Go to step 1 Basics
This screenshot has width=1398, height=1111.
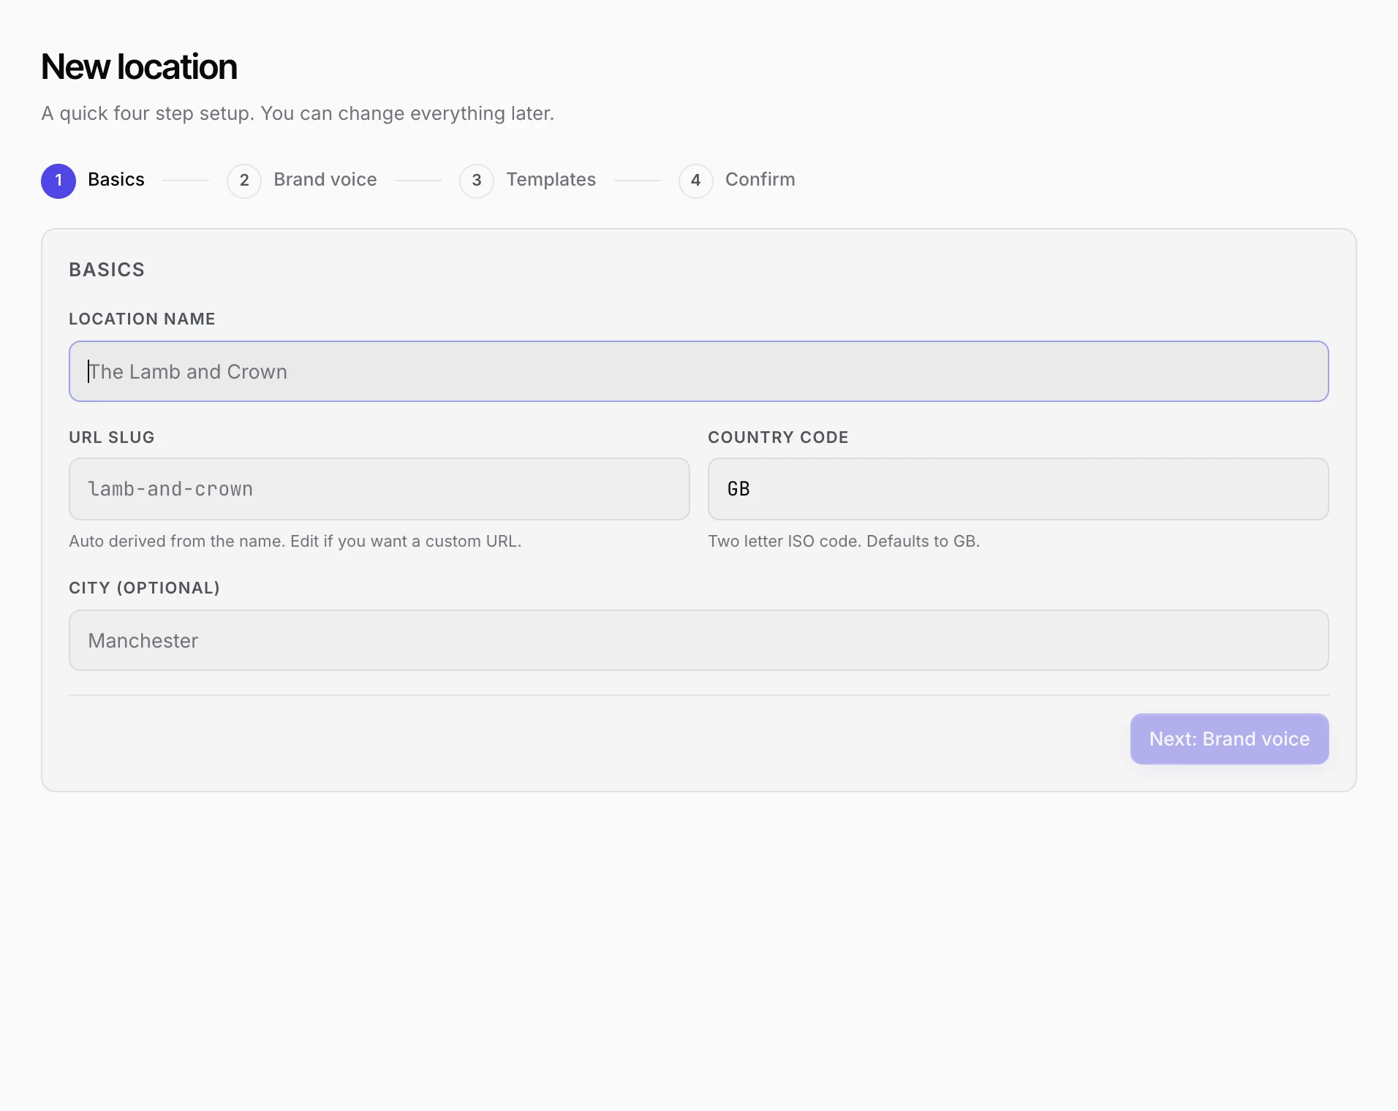point(93,181)
